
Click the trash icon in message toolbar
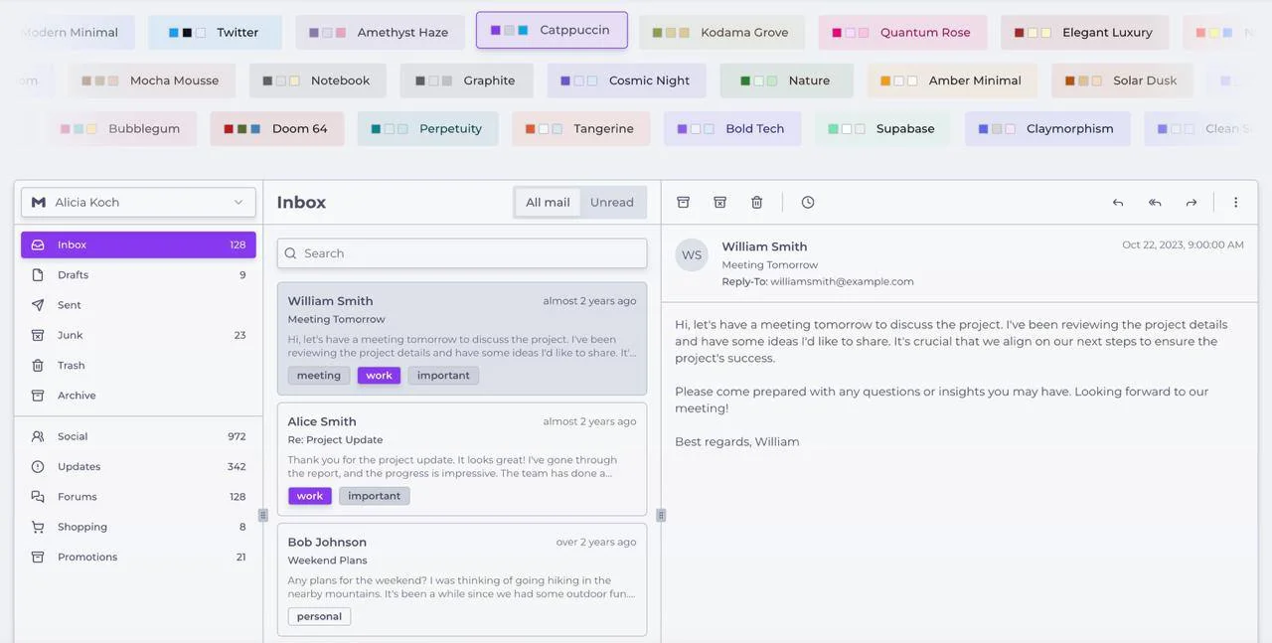pyautogui.click(x=756, y=203)
